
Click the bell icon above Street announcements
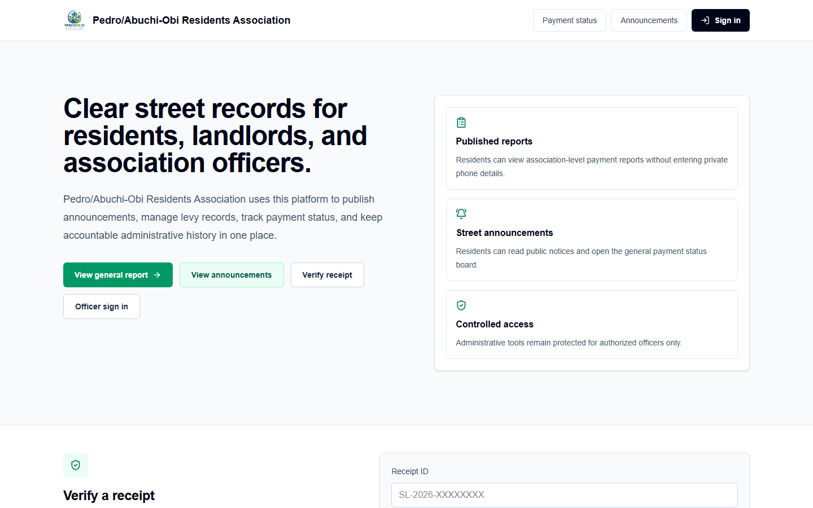click(461, 214)
